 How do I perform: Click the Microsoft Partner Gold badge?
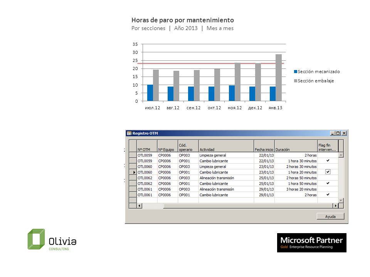coord(311,243)
